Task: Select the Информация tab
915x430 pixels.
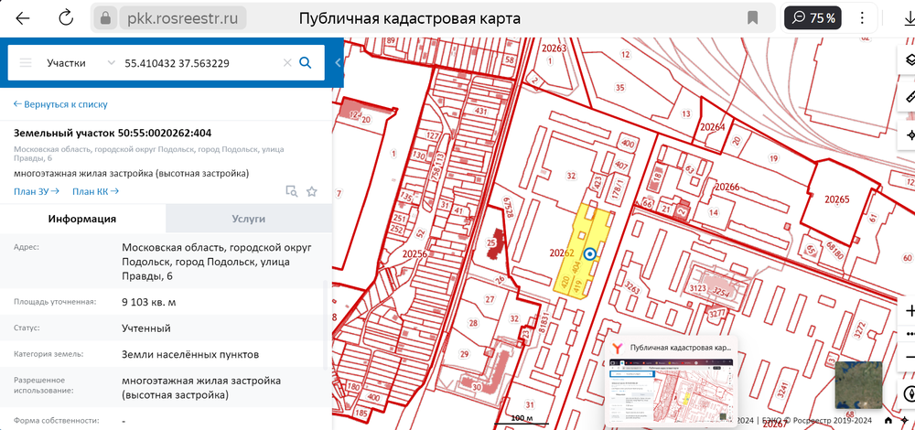Action: [x=82, y=219]
